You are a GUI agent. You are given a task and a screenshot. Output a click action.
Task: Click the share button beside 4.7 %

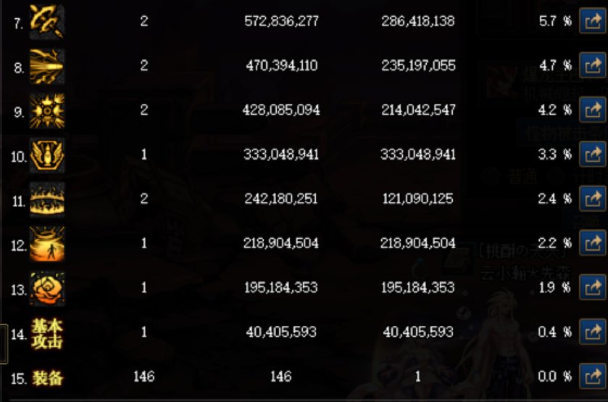593,65
